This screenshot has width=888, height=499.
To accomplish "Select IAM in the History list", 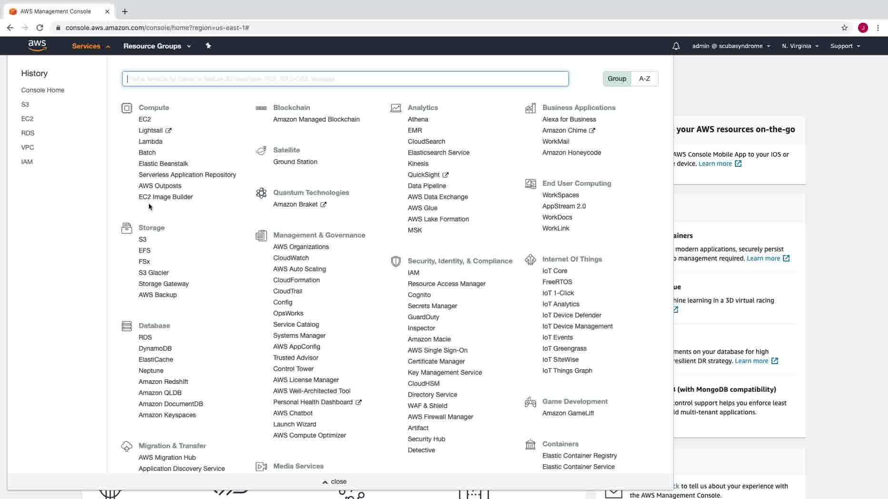I will [x=27, y=162].
